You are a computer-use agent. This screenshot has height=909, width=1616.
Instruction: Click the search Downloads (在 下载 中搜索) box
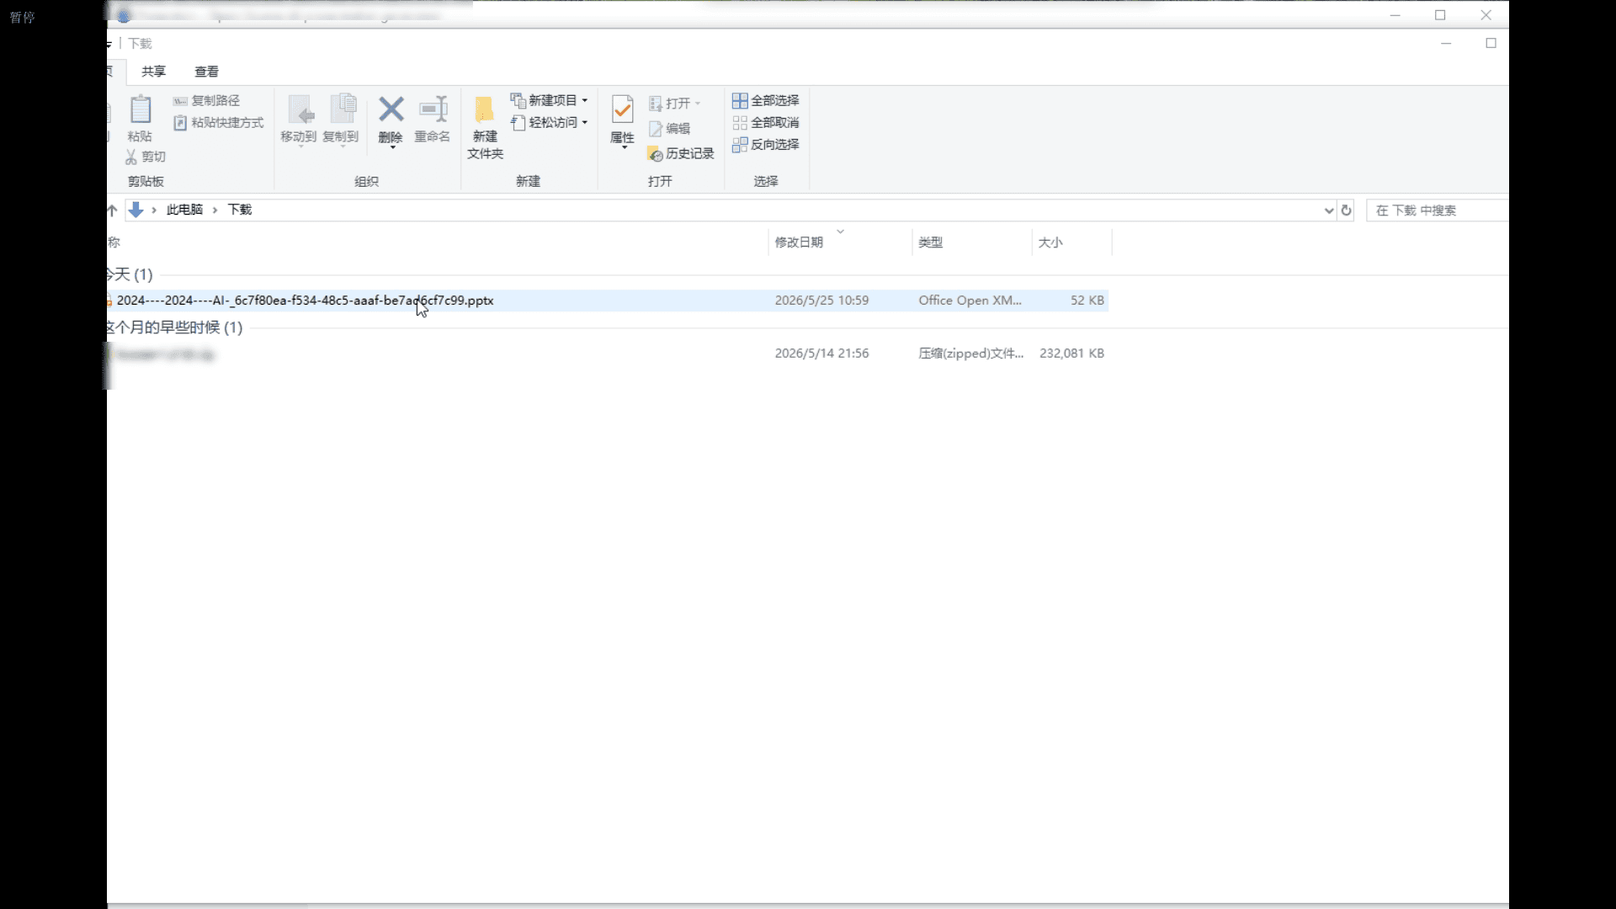(x=1437, y=210)
